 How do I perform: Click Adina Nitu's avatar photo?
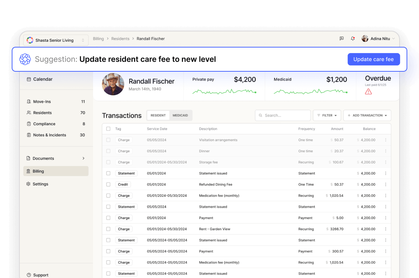pyautogui.click(x=365, y=39)
